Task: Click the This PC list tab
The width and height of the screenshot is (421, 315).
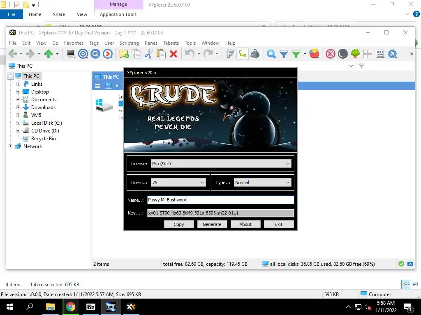Action: (107, 77)
